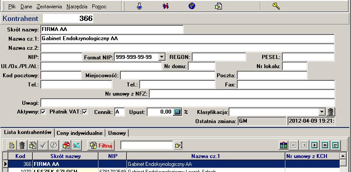Toggle the Płatnik VAT checkbox
The height and width of the screenshot is (172, 351).
[x=84, y=112]
